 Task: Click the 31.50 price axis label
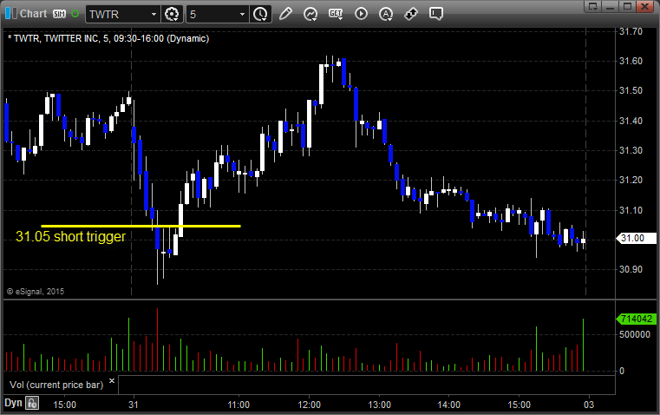(x=631, y=90)
